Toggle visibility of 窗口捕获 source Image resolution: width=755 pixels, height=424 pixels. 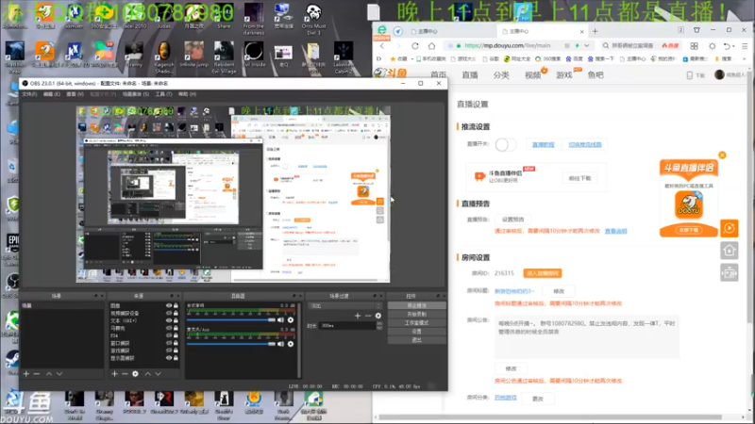coord(169,343)
